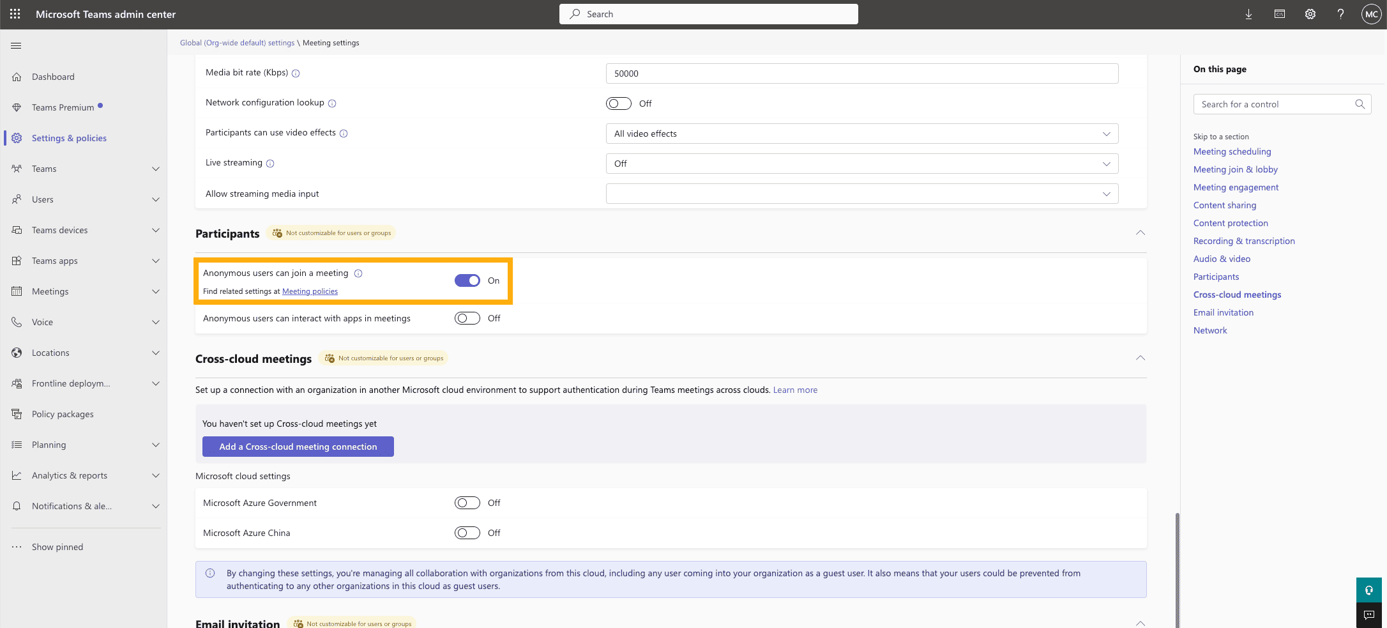Click the Dashboard home icon
Screen dimensions: 1387x628
[17, 77]
